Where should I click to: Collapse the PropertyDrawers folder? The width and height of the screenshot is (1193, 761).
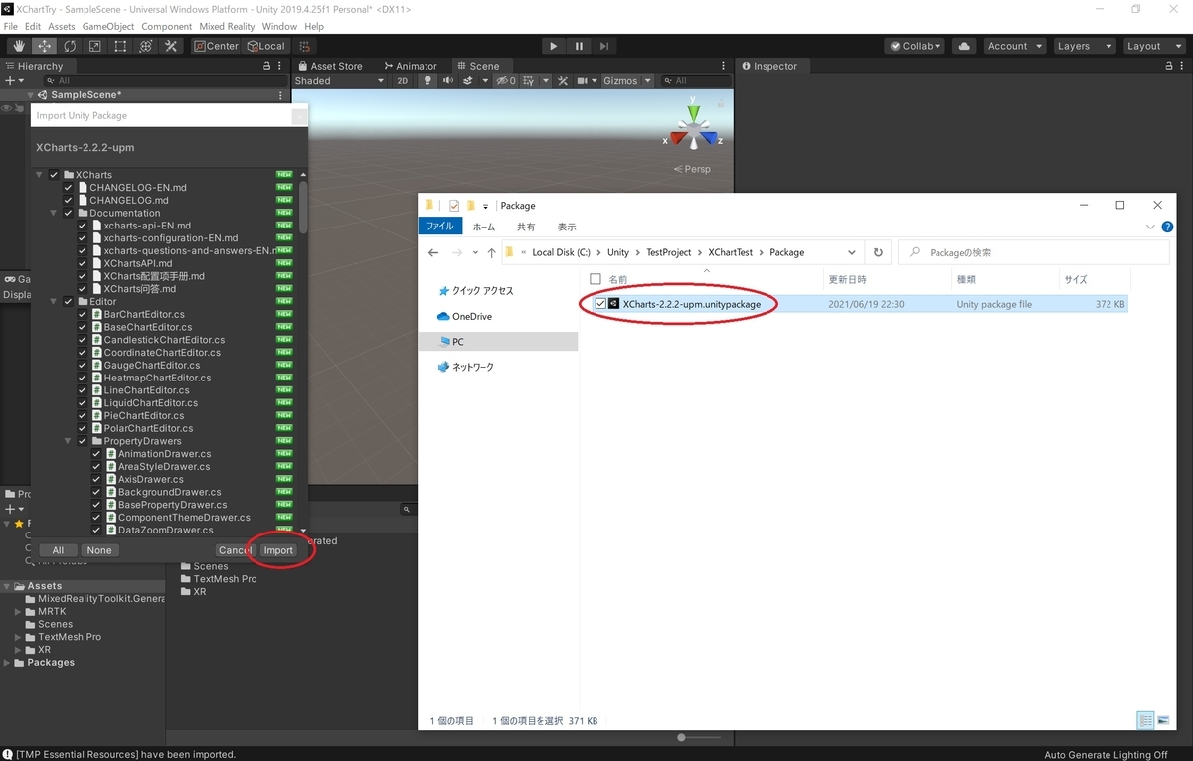click(x=68, y=440)
